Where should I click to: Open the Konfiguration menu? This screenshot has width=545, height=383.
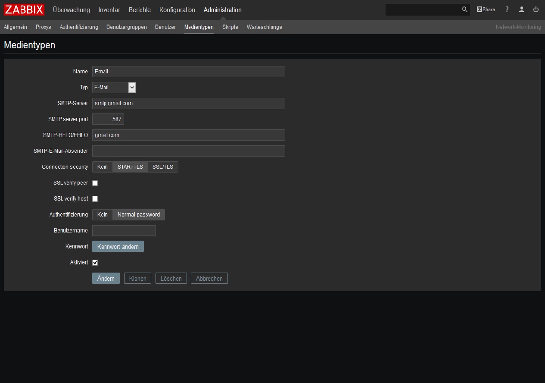pyautogui.click(x=177, y=10)
